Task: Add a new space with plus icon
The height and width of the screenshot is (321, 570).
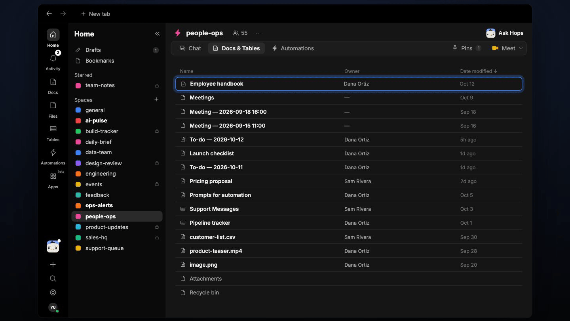Action: point(156,99)
